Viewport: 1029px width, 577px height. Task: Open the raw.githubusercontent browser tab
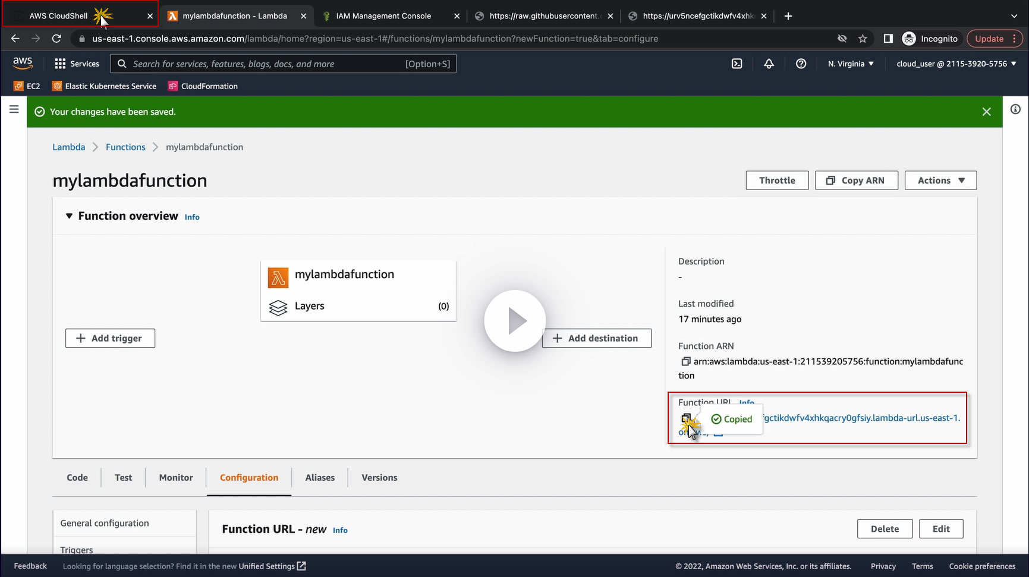pyautogui.click(x=543, y=16)
